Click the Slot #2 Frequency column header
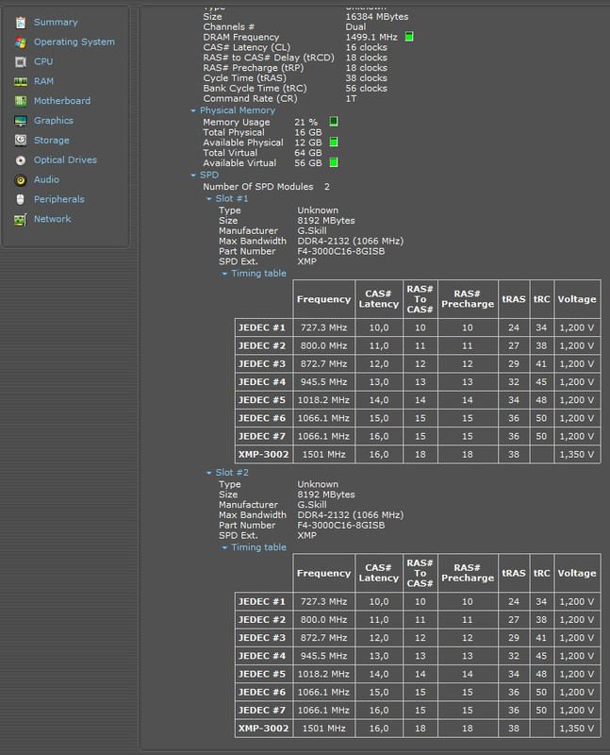Viewport: 610px width, 755px height. point(323,573)
